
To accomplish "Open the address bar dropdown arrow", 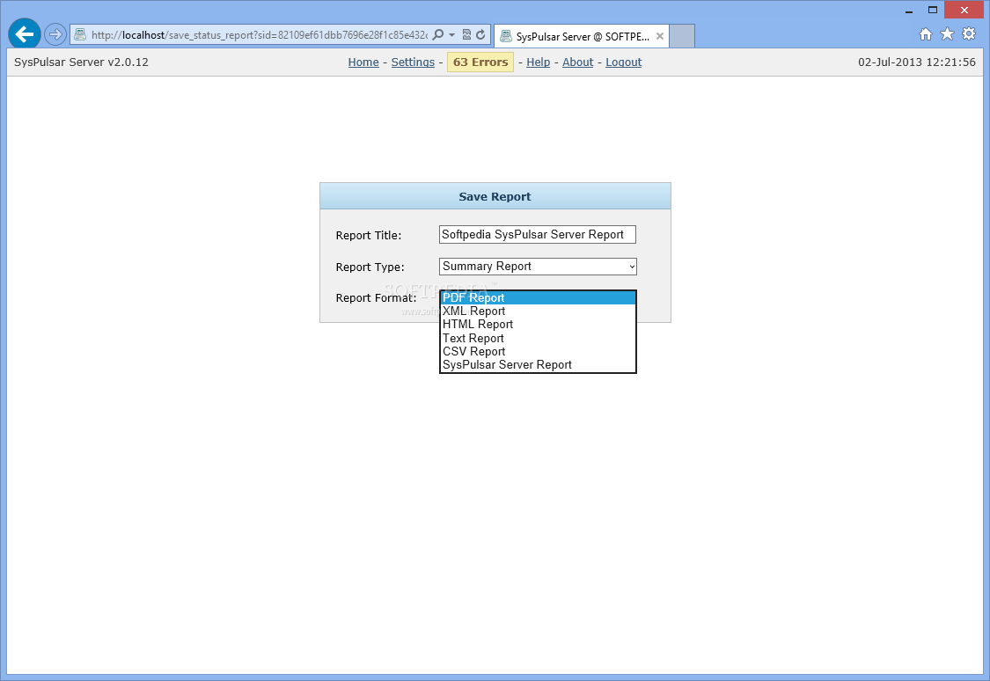I will click(452, 34).
